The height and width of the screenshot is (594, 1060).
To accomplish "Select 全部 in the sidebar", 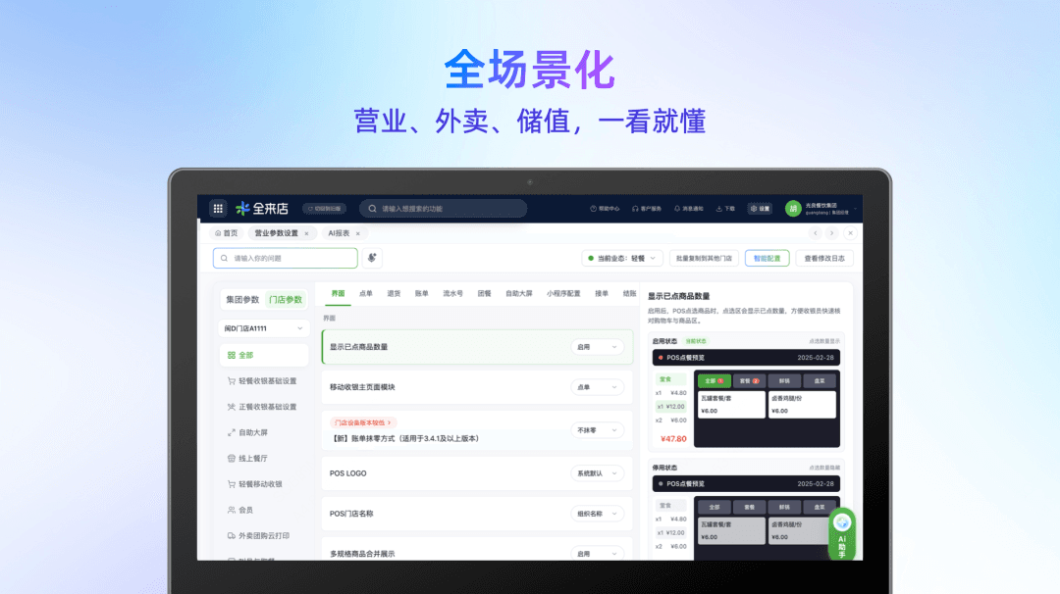I will click(x=264, y=355).
